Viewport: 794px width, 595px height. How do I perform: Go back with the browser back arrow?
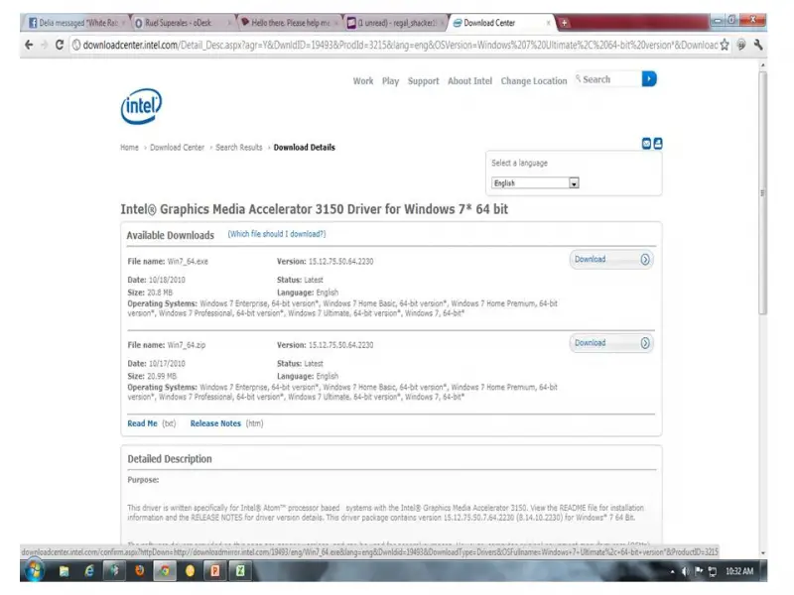pos(29,45)
